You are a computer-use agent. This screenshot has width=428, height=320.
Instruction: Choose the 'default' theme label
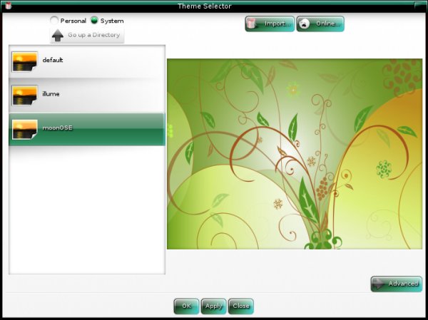[53, 60]
